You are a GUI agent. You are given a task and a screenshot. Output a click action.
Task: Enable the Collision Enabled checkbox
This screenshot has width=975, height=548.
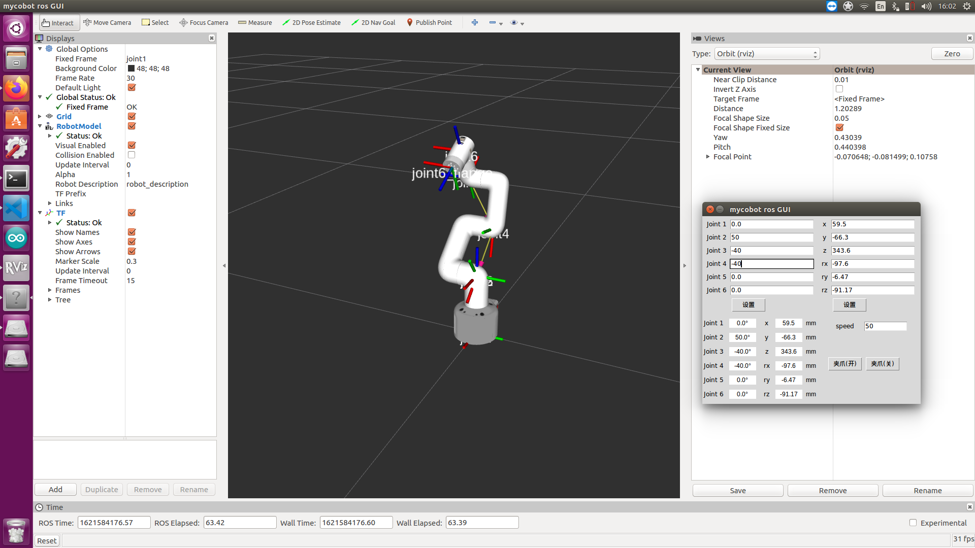point(132,155)
